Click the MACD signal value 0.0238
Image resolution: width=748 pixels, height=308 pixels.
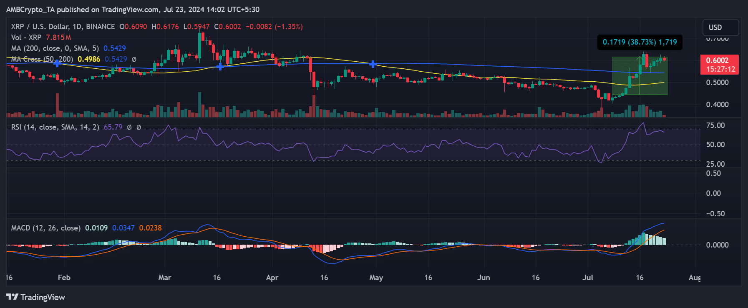[151, 228]
